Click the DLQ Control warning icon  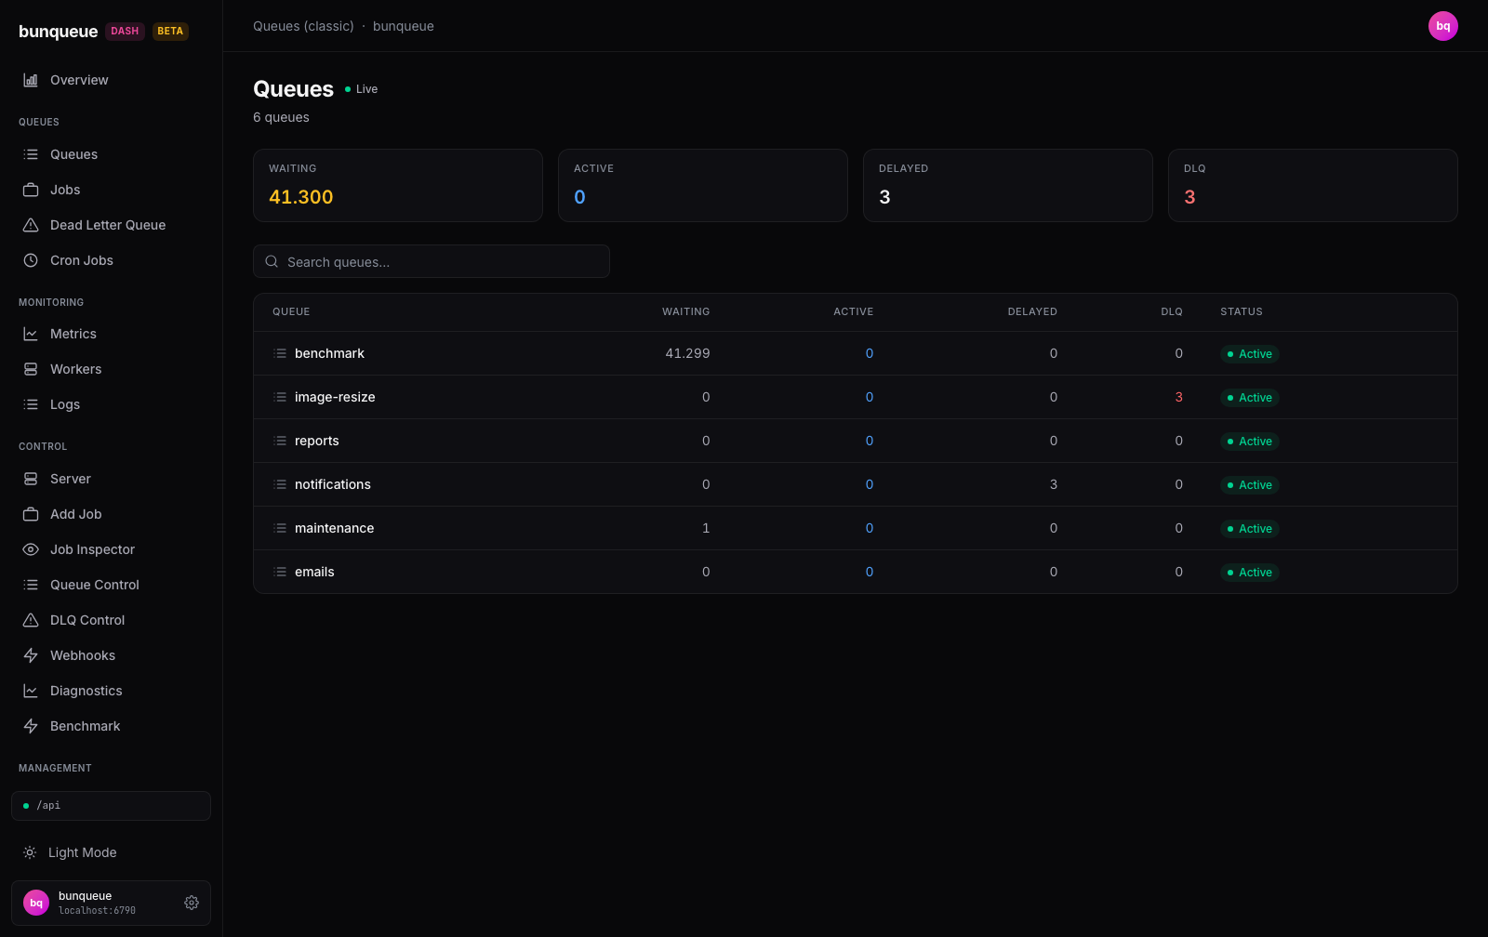click(x=31, y=620)
